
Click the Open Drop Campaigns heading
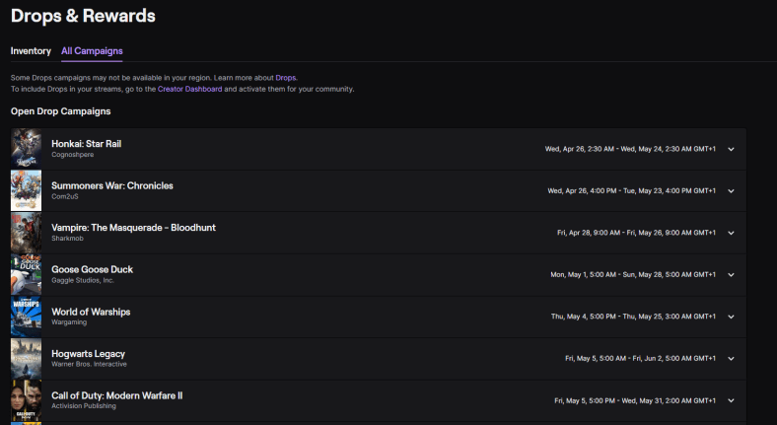point(61,111)
